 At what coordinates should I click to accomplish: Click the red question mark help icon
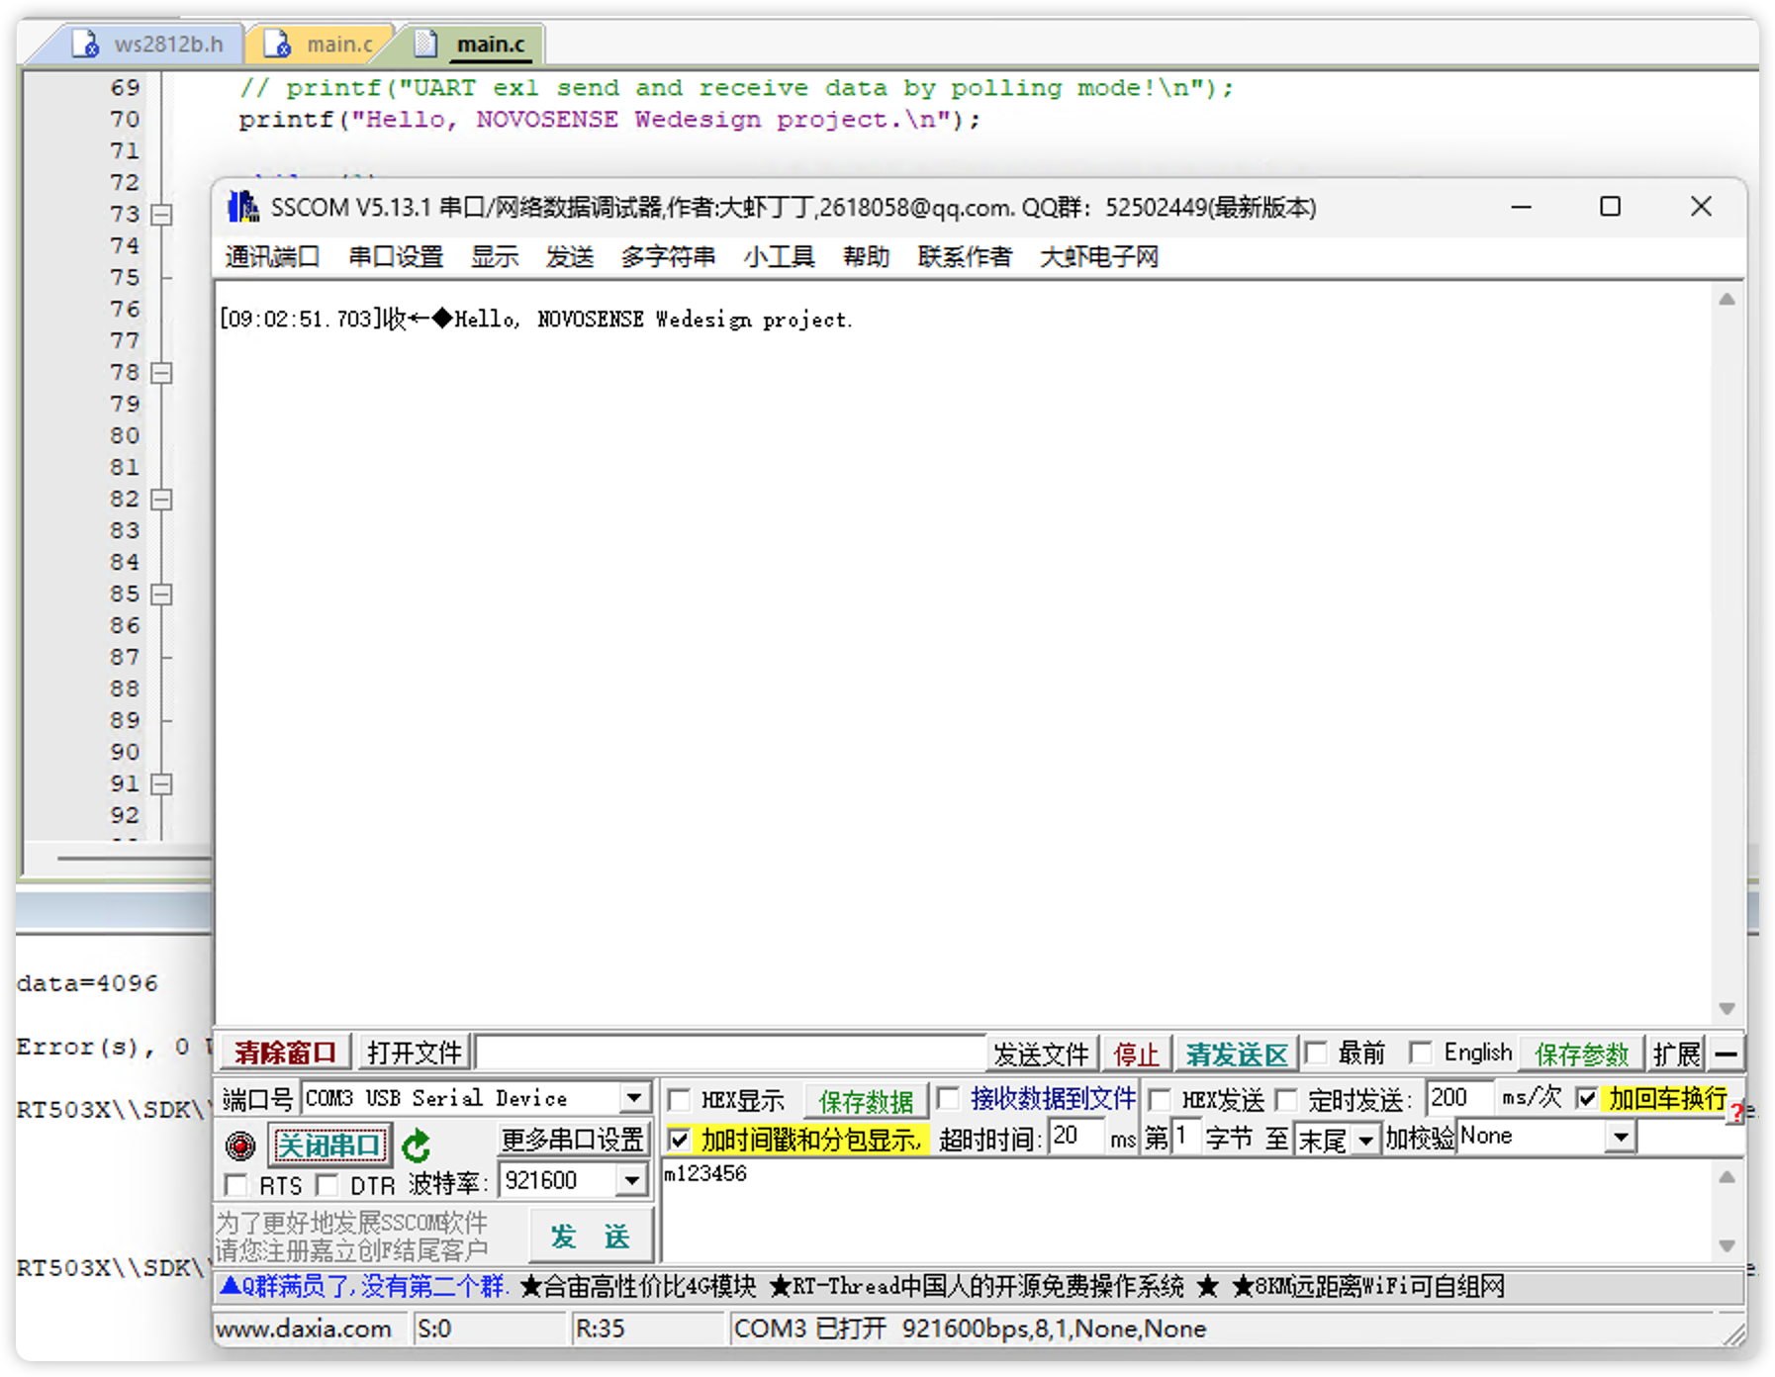pyautogui.click(x=1735, y=1113)
